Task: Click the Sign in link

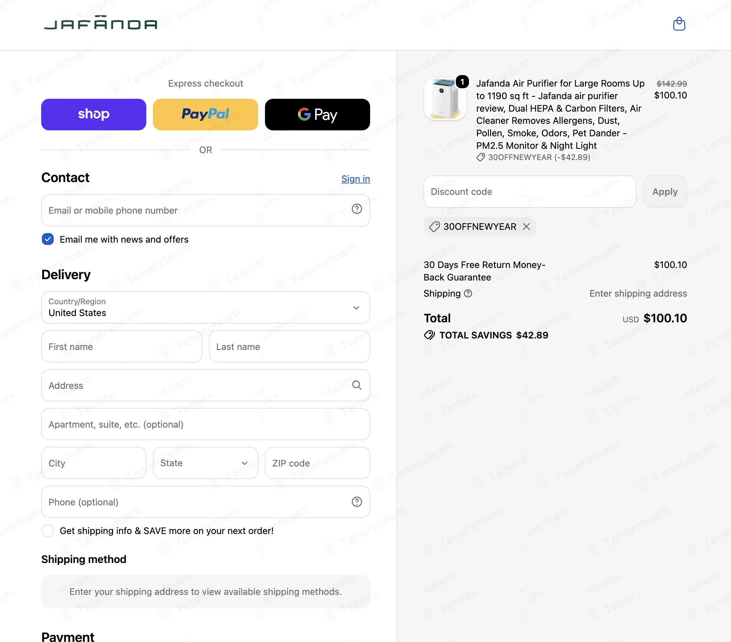Action: (x=356, y=179)
